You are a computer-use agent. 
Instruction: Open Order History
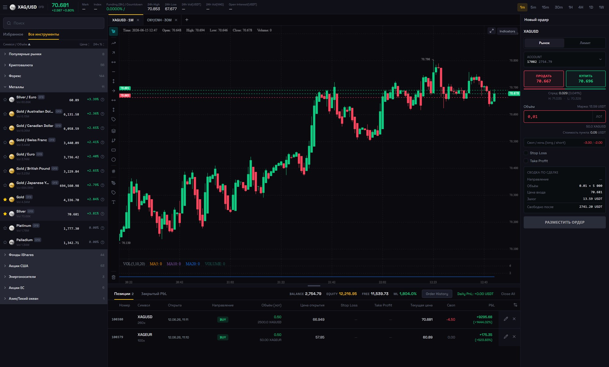pyautogui.click(x=437, y=294)
